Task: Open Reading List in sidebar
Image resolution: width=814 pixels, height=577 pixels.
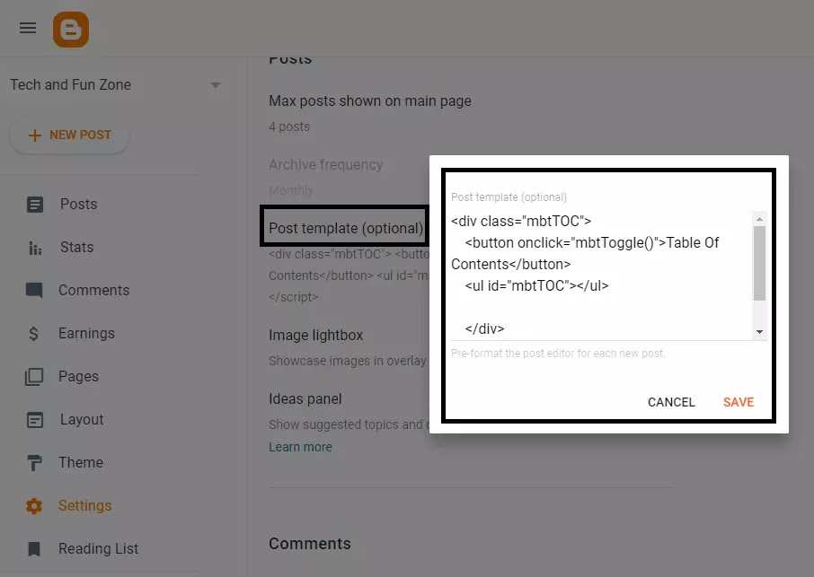Action: pos(98,548)
